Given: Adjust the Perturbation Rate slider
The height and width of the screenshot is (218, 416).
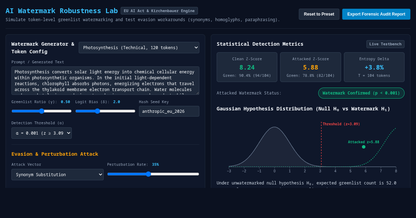Looking at the screenshot, I should pos(153,174).
